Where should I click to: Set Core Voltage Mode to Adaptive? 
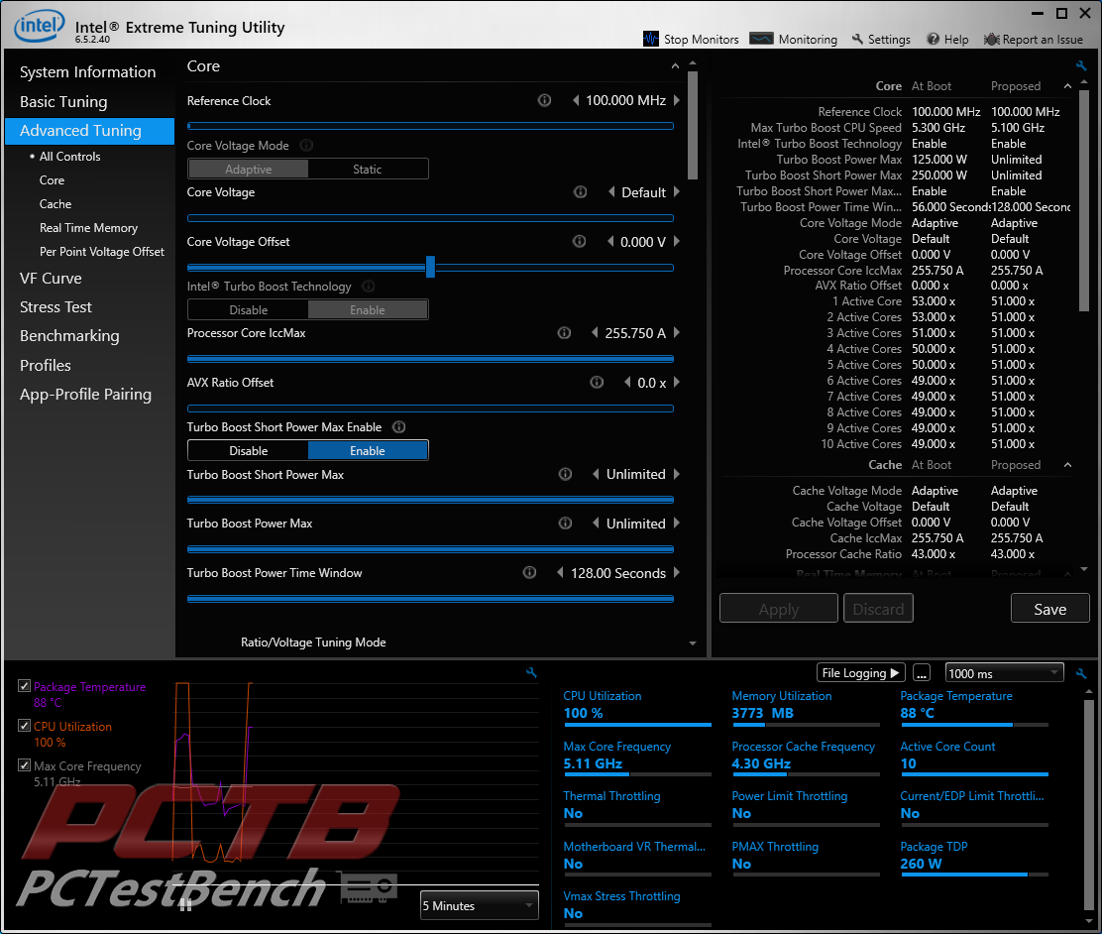coord(248,169)
